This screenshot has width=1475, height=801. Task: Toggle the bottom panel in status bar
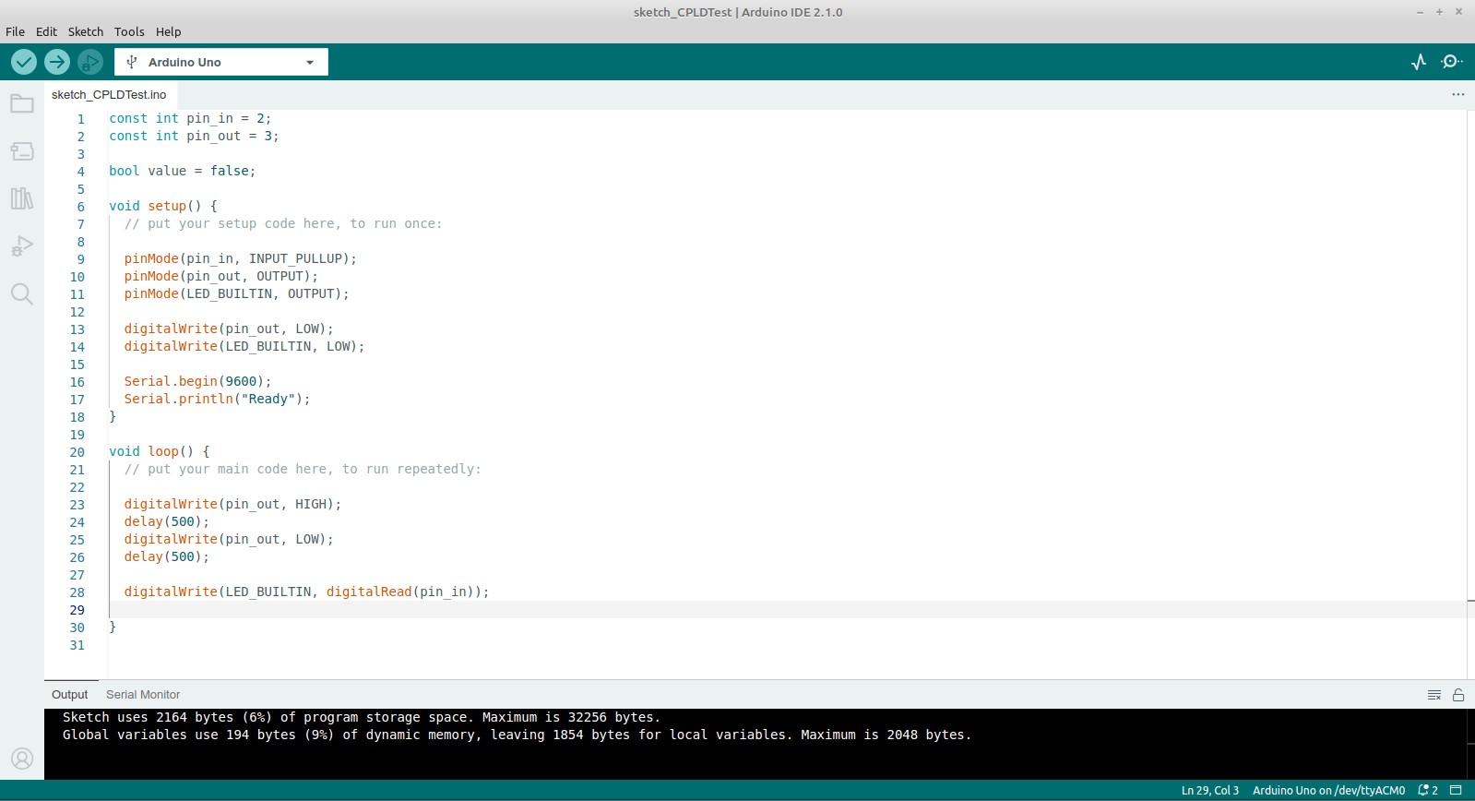[1456, 790]
